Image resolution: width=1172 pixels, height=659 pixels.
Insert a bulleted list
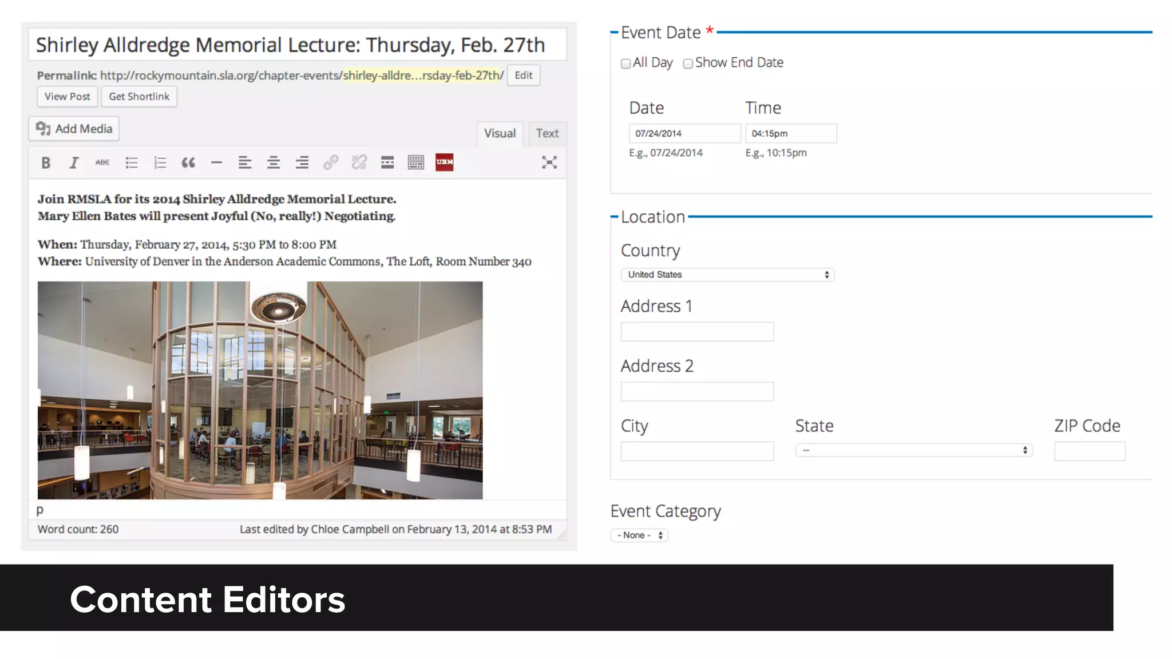click(x=132, y=163)
